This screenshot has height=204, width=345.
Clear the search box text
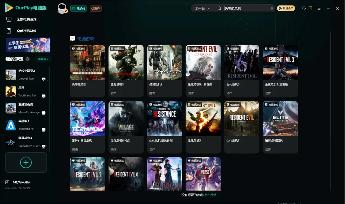click(x=272, y=9)
